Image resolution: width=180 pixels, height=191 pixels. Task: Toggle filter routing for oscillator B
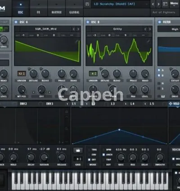159,75
